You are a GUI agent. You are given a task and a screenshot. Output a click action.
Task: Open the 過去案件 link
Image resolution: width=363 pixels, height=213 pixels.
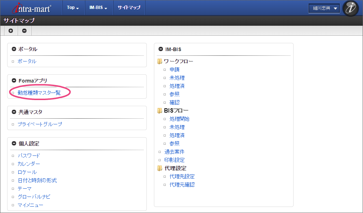coord(174,152)
